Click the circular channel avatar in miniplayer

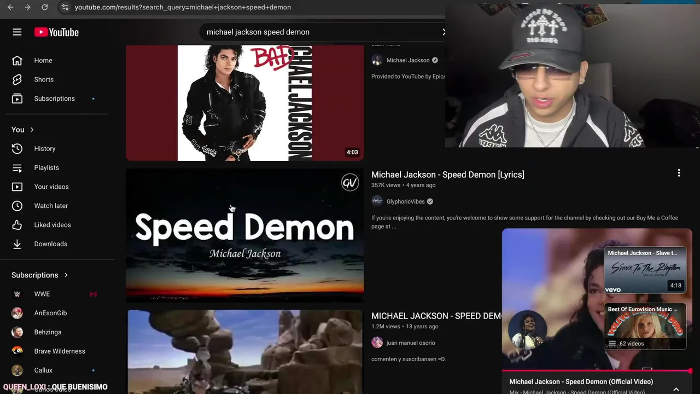527,329
